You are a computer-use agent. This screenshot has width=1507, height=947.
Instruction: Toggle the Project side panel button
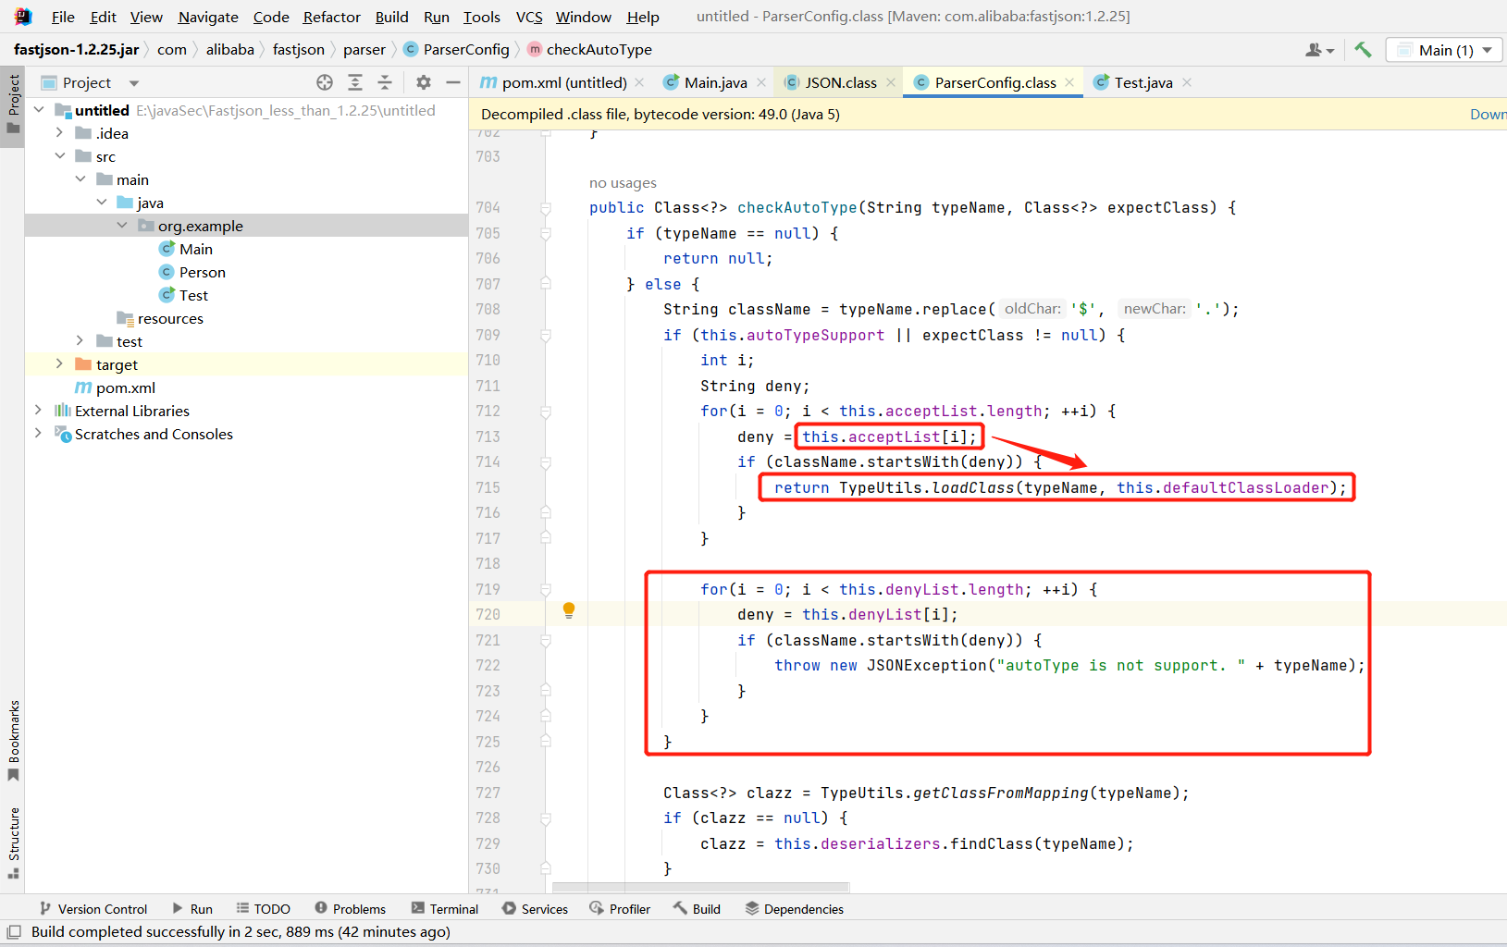pyautogui.click(x=13, y=103)
